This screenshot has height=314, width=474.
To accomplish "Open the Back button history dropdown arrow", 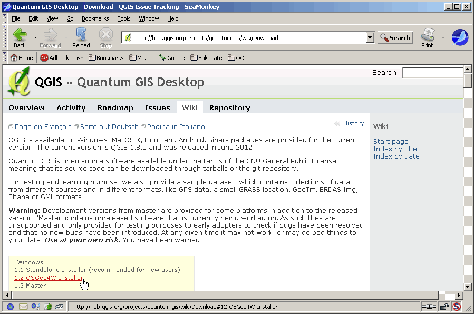I will (x=35, y=37).
